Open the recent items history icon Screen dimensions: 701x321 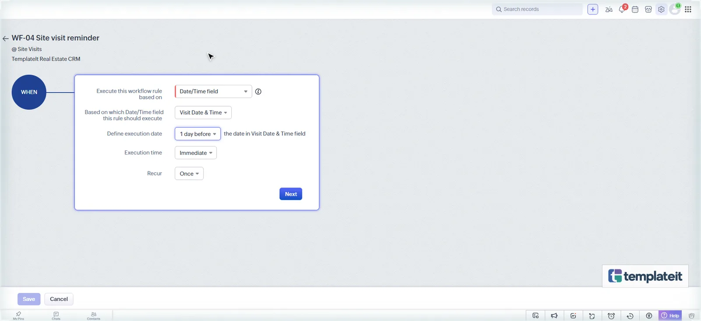pyautogui.click(x=630, y=316)
